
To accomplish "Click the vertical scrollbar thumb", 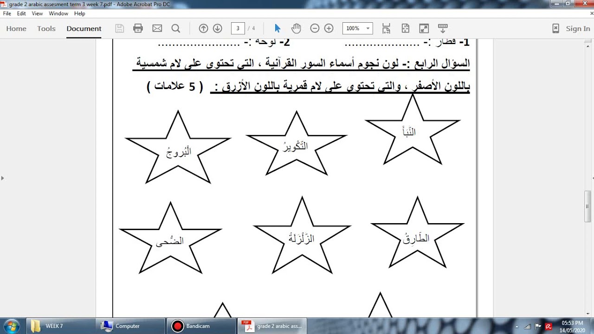I will (x=588, y=207).
